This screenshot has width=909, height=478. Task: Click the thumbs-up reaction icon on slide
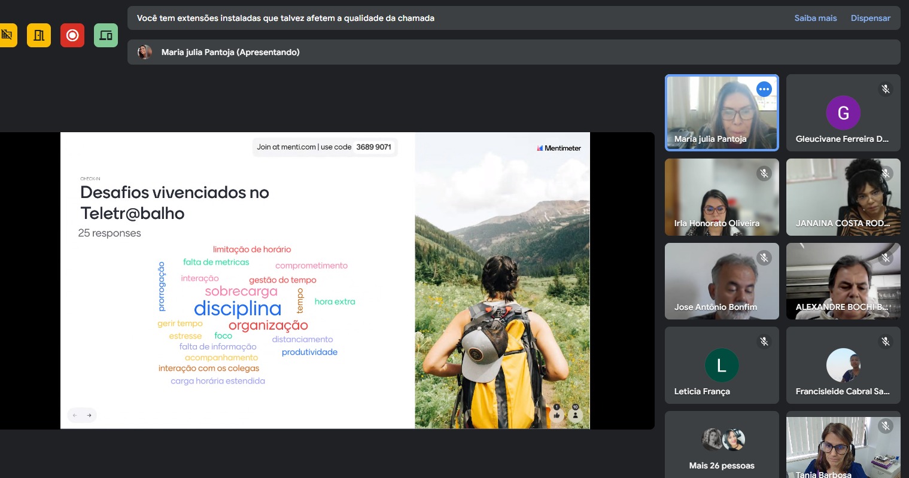click(x=557, y=414)
